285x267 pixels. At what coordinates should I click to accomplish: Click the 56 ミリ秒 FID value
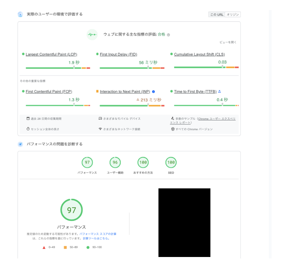[x=148, y=62]
